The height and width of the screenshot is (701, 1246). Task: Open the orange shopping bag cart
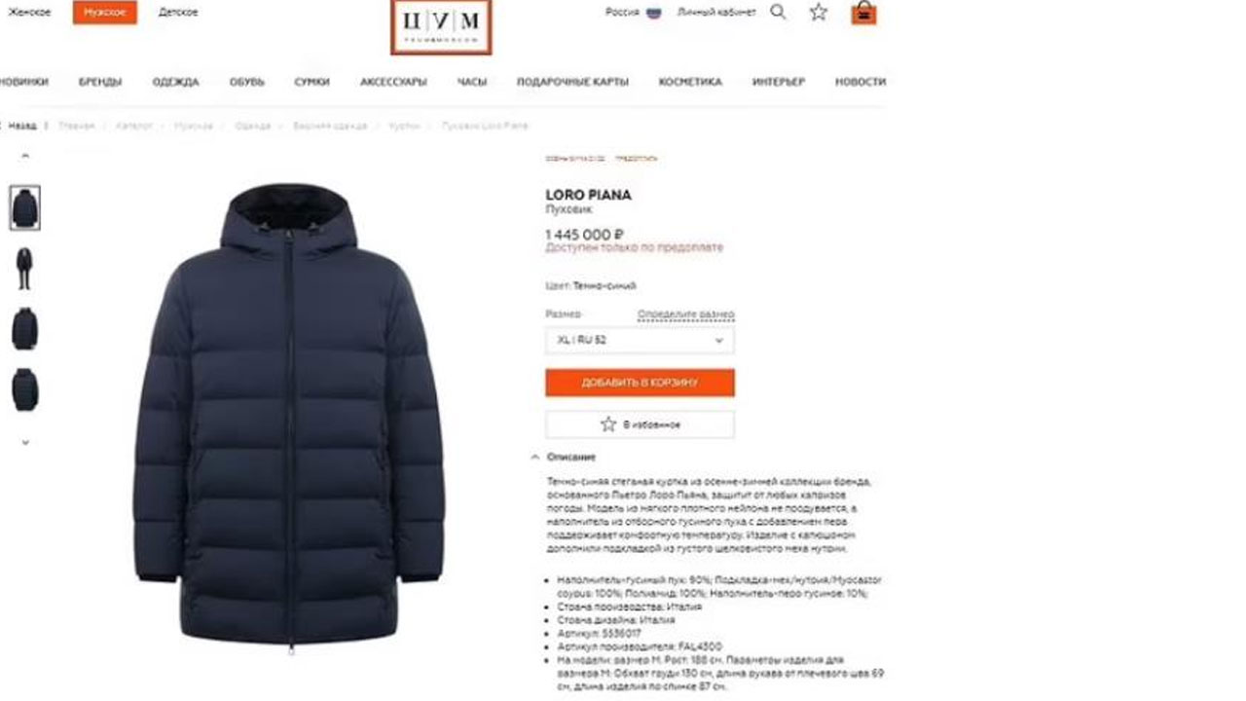point(863,13)
